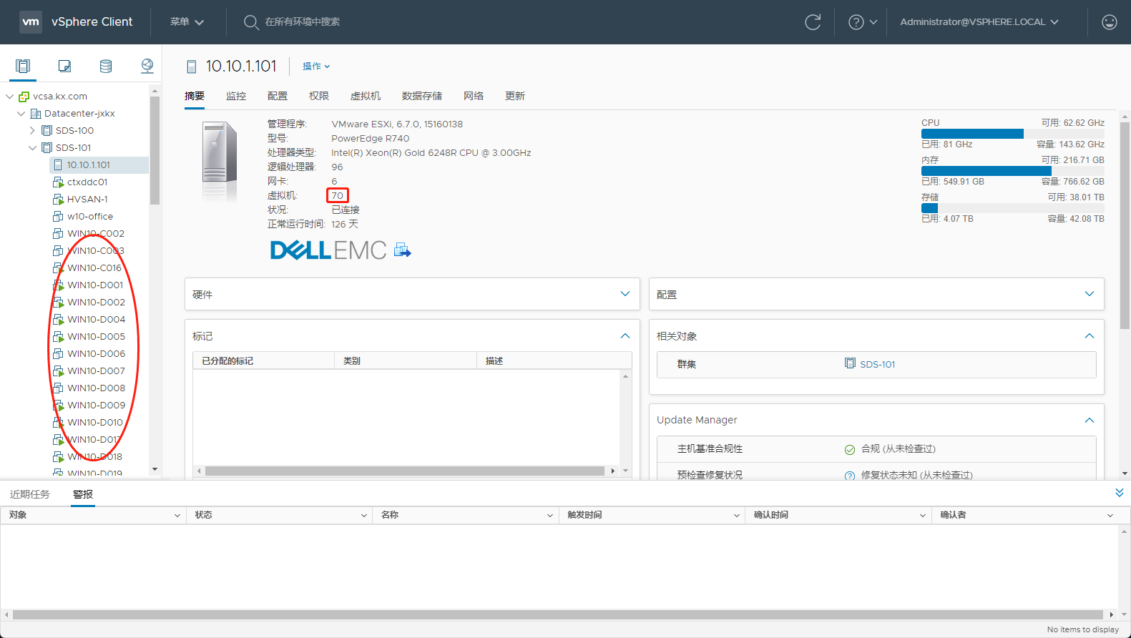Viewport: 1131px width, 638px height.
Task: Open the 操作 actions dropdown
Action: point(316,67)
